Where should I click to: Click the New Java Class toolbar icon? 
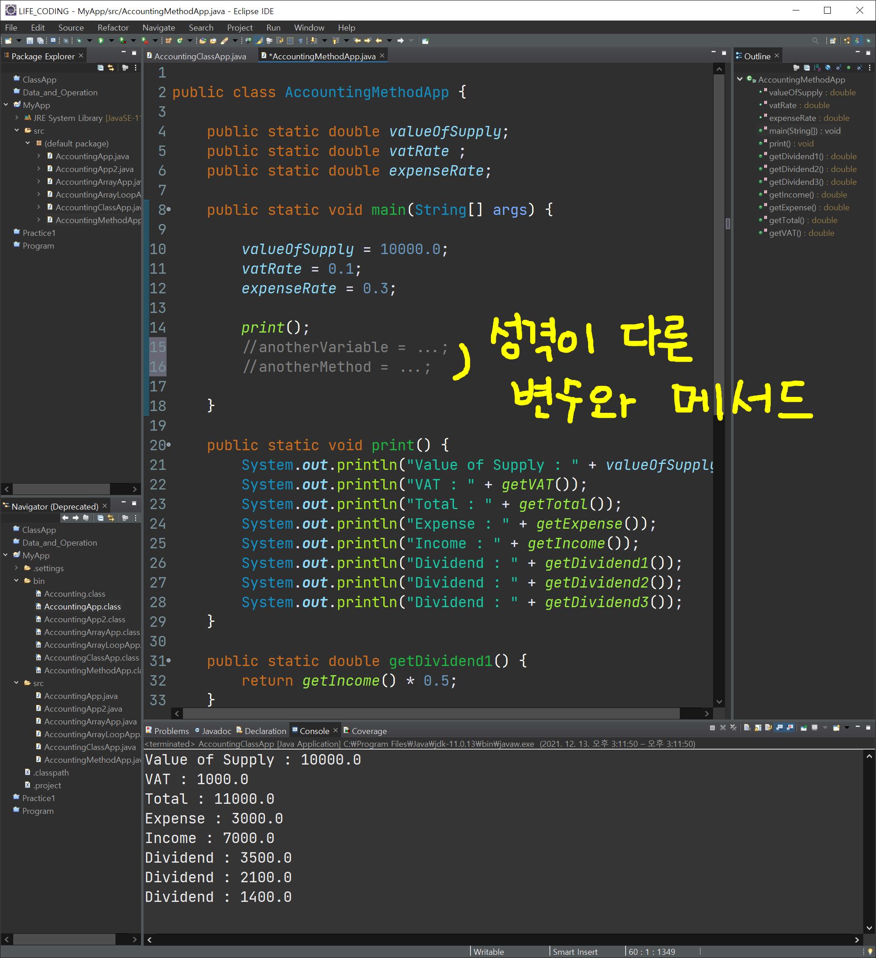coord(180,41)
